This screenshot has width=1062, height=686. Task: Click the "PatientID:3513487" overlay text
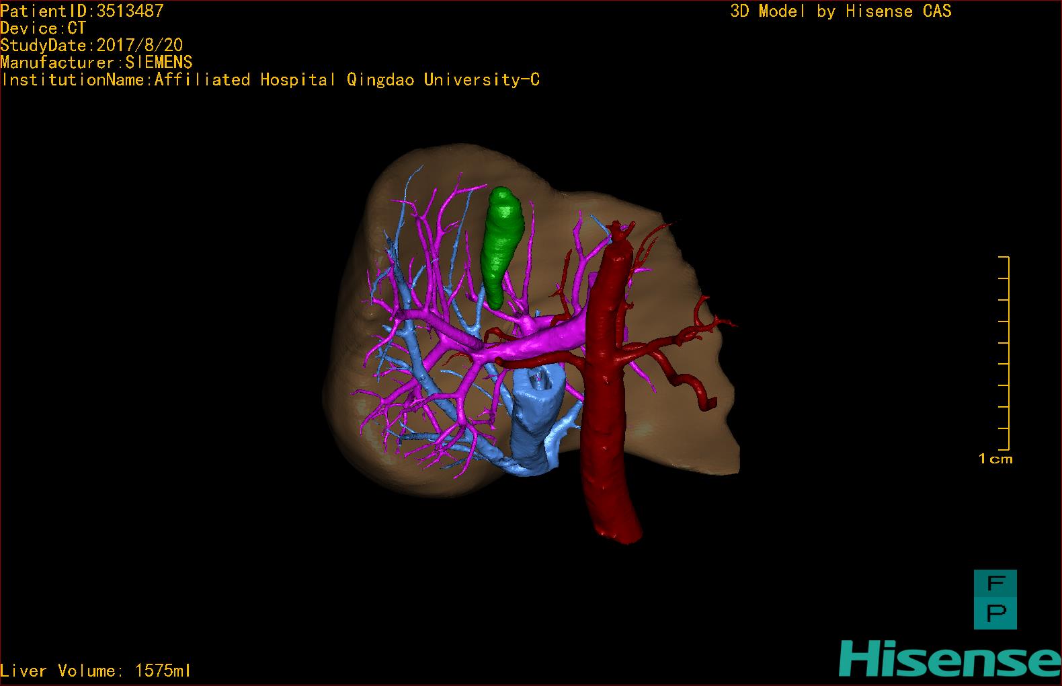point(82,11)
